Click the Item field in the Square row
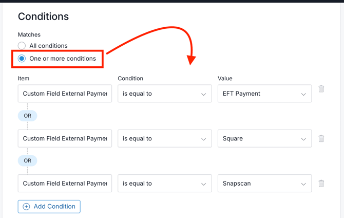The height and width of the screenshot is (218, 344). tap(65, 138)
